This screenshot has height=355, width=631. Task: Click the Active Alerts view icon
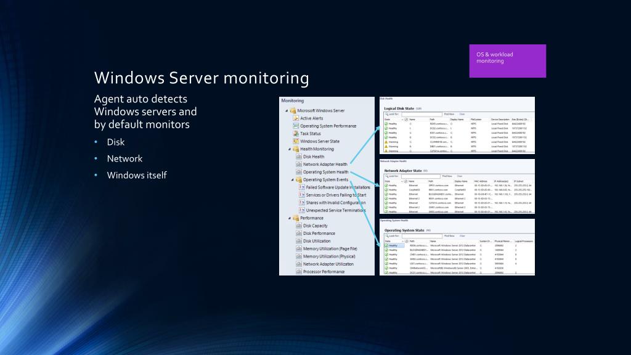point(296,118)
